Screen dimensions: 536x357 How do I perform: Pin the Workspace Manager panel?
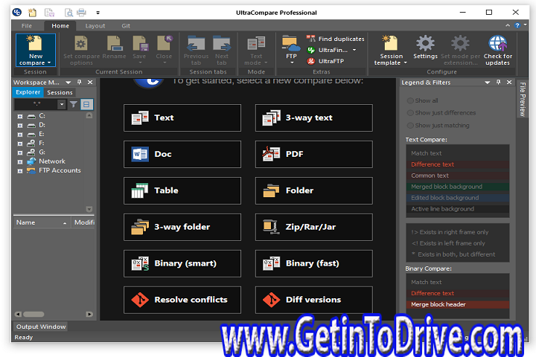click(x=80, y=83)
